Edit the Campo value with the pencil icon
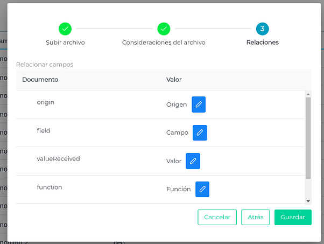This screenshot has height=244, width=324. 200,133
